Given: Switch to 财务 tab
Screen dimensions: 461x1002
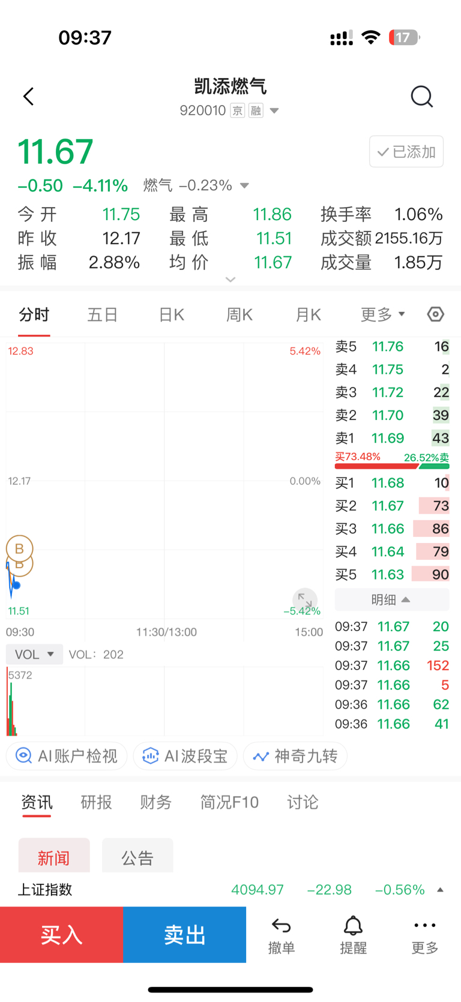Looking at the screenshot, I should (x=155, y=802).
